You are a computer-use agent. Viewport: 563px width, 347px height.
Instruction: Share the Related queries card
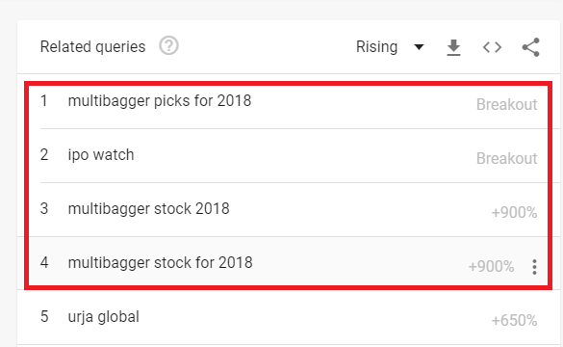point(530,47)
